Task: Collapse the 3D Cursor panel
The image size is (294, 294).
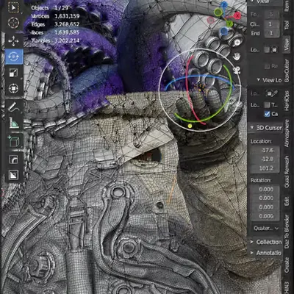Action: pyautogui.click(x=252, y=128)
